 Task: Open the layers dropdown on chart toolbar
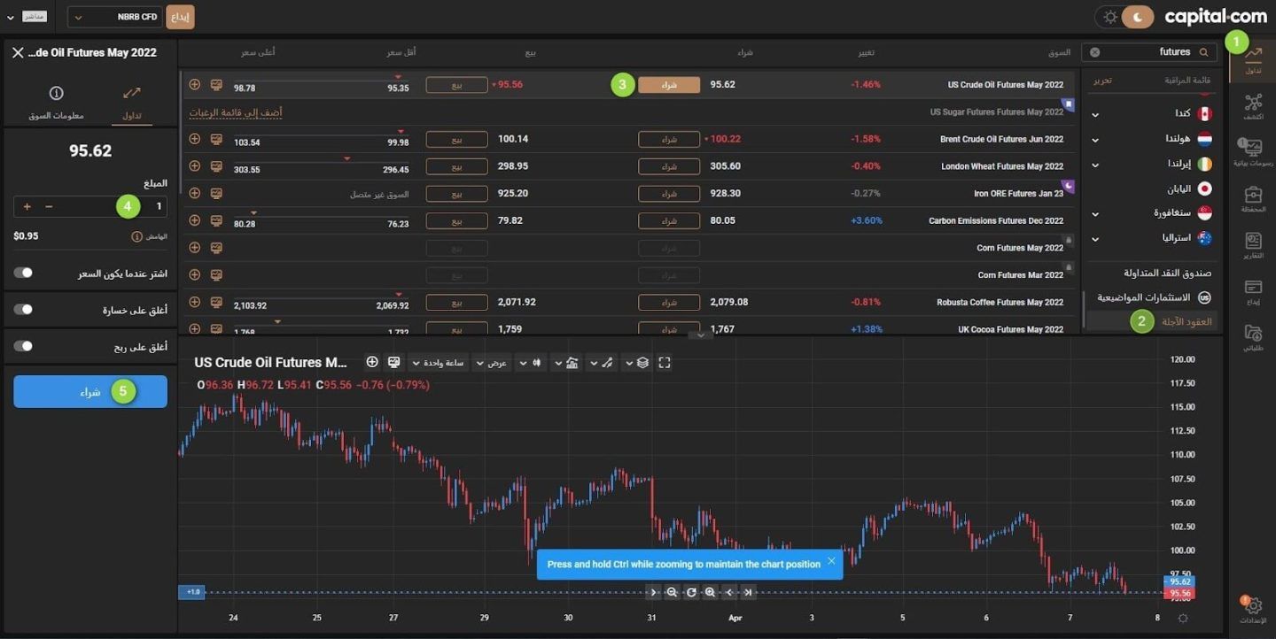(637, 362)
